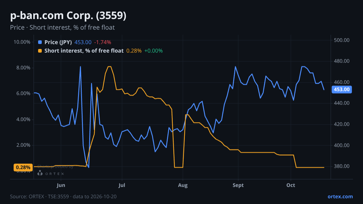Click the +0.00% short interest change value
363x204 pixels.
(153, 51)
